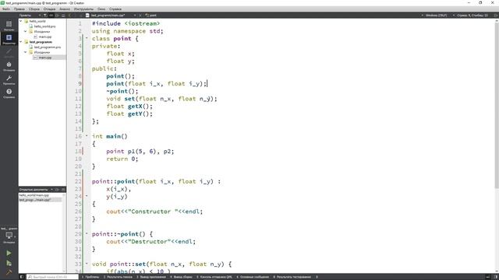Screen dimensions: 499x280
Task: Open the Analyze menu
Action: click(65, 9)
